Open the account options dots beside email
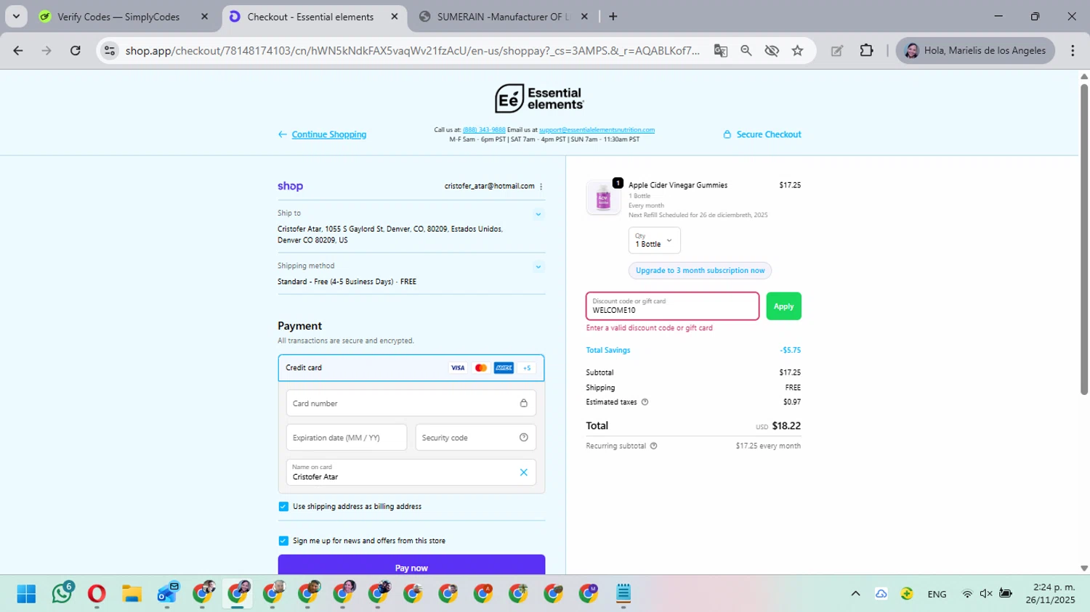Image resolution: width=1090 pixels, height=612 pixels. pyautogui.click(x=541, y=187)
